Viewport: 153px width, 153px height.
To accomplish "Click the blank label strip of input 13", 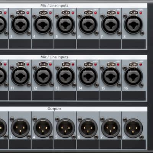I will click(65, 96).
